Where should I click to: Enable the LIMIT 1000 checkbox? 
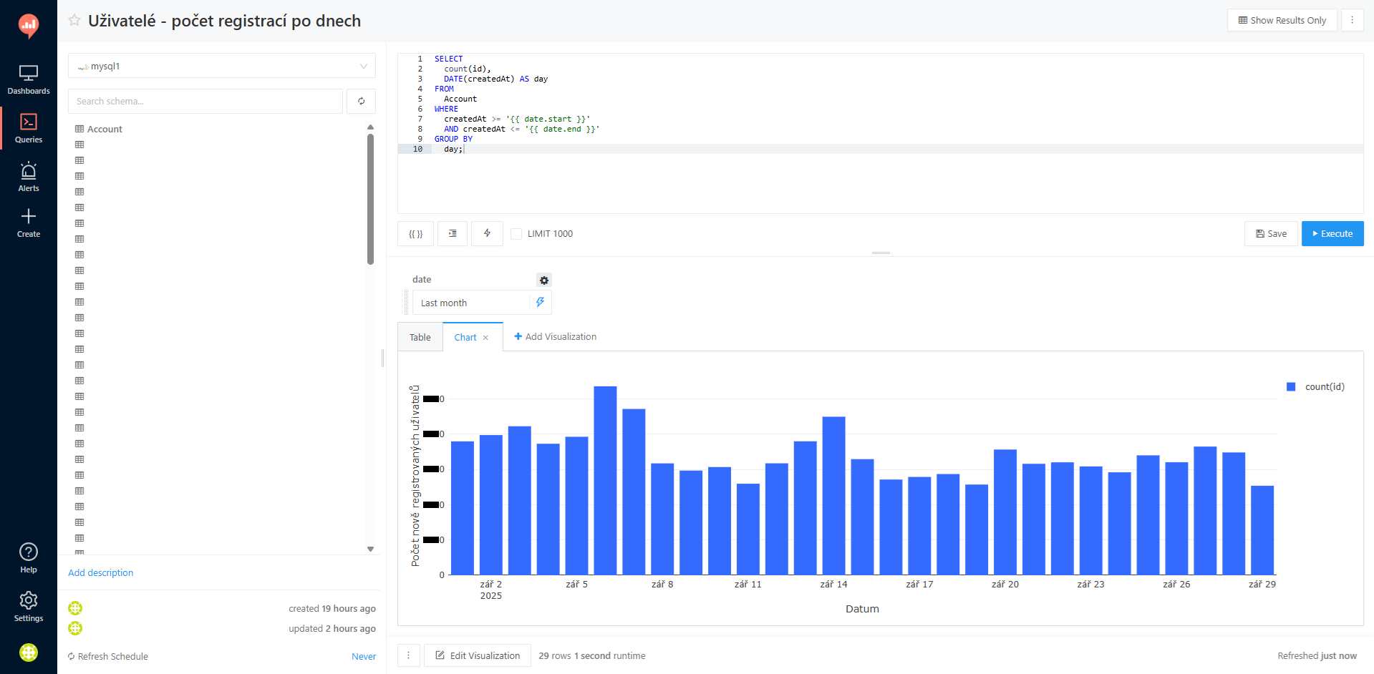516,234
